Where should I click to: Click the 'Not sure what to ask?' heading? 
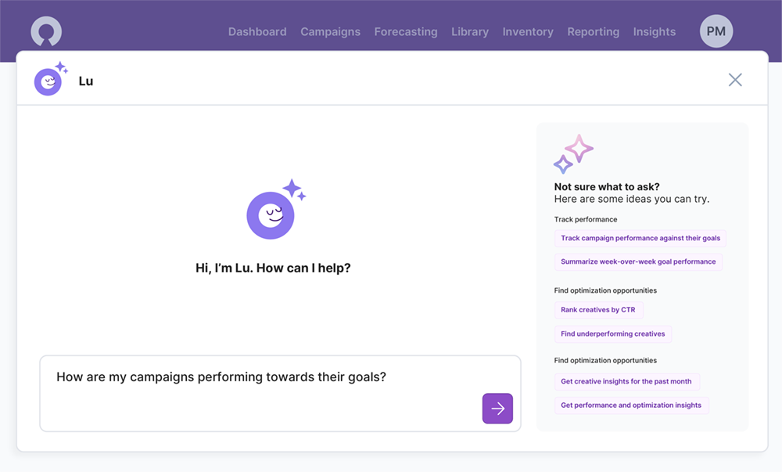pyautogui.click(x=607, y=187)
